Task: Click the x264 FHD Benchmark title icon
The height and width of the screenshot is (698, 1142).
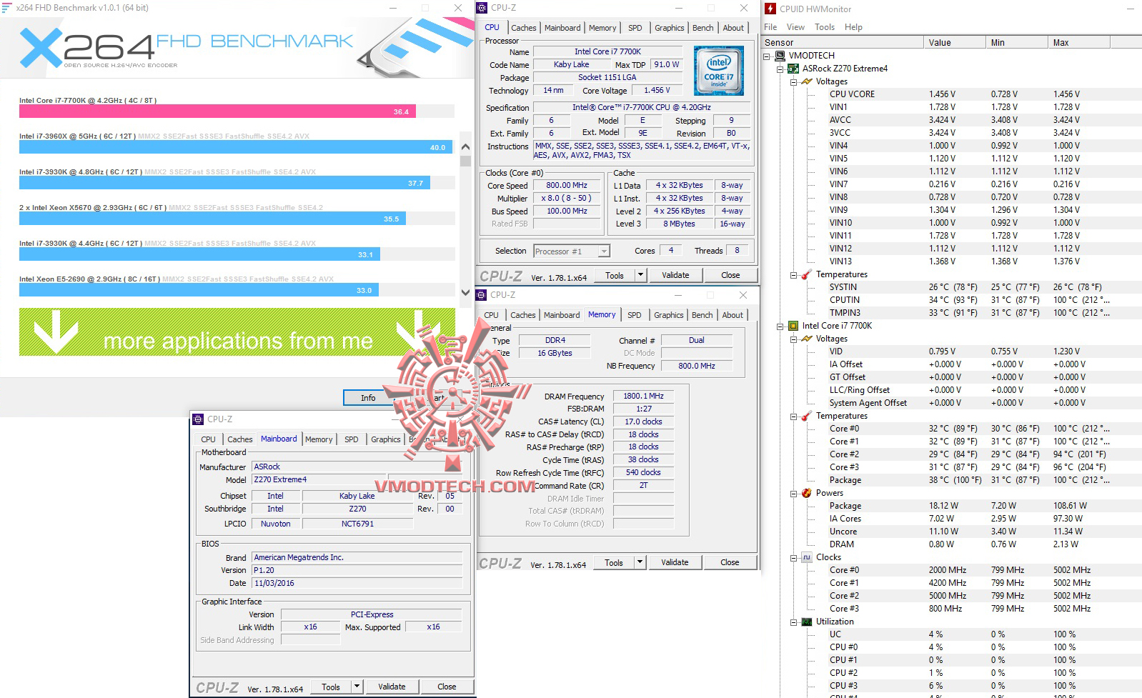Action: [7, 7]
